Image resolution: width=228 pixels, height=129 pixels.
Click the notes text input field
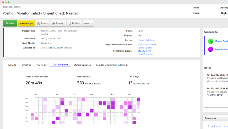coord(216,105)
